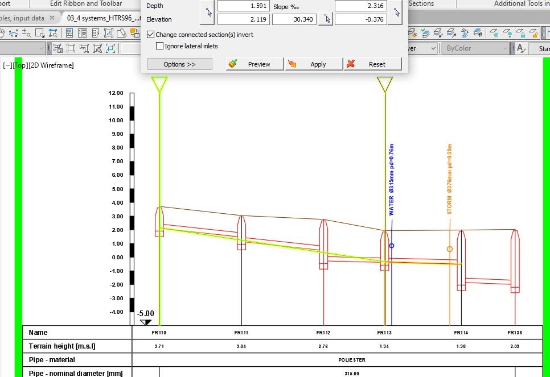550x377 pixels.
Task: Click the polygonal viewport icon
Action: [84, 48]
